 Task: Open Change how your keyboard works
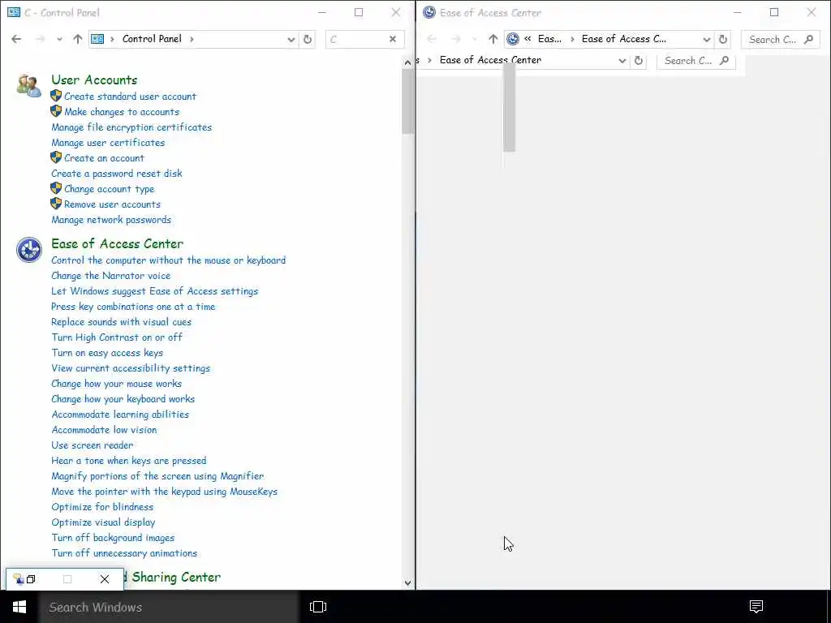(123, 398)
